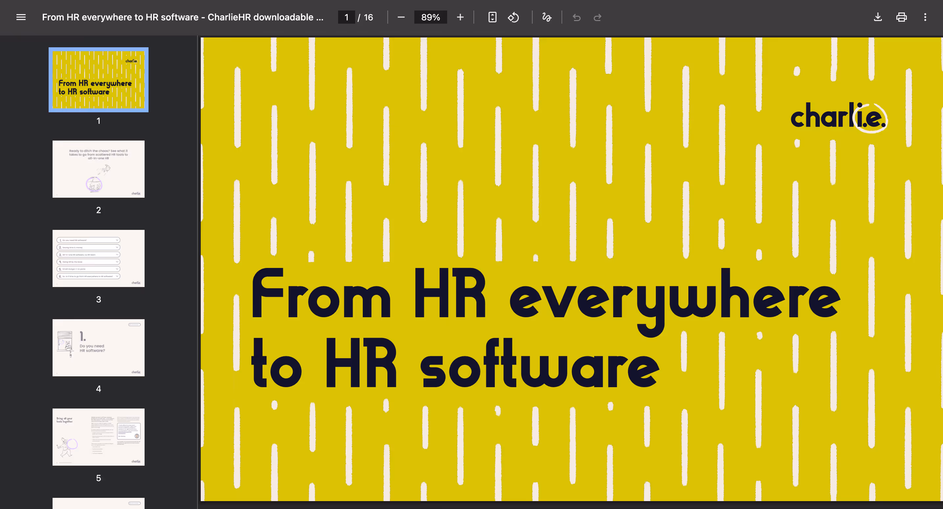Open the print dialog
The width and height of the screenshot is (943, 509).
(901, 17)
